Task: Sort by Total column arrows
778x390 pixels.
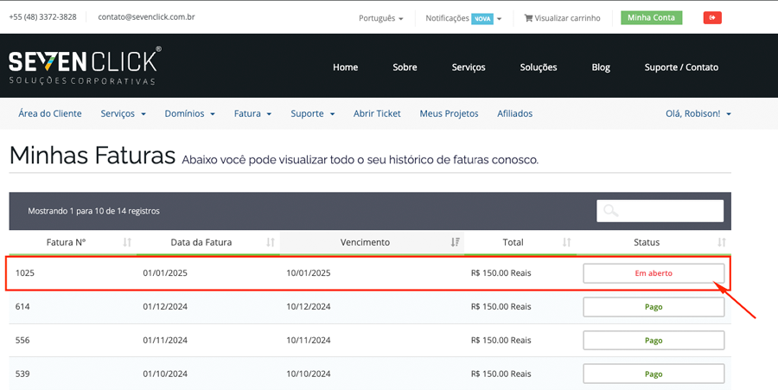Action: coord(567,243)
